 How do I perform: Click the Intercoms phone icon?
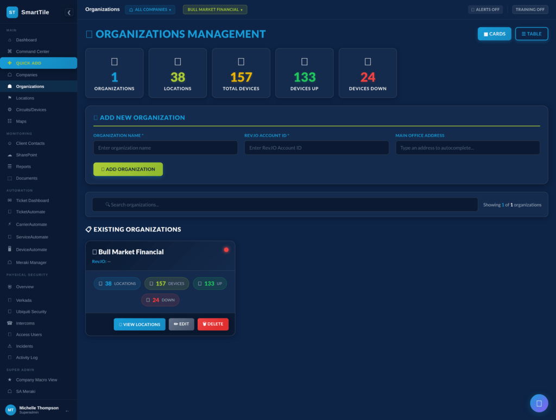pos(10,323)
